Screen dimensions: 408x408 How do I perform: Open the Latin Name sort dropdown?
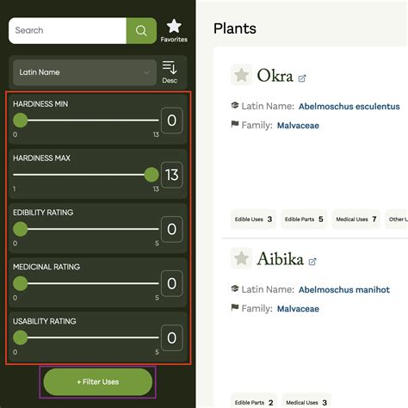(x=84, y=72)
